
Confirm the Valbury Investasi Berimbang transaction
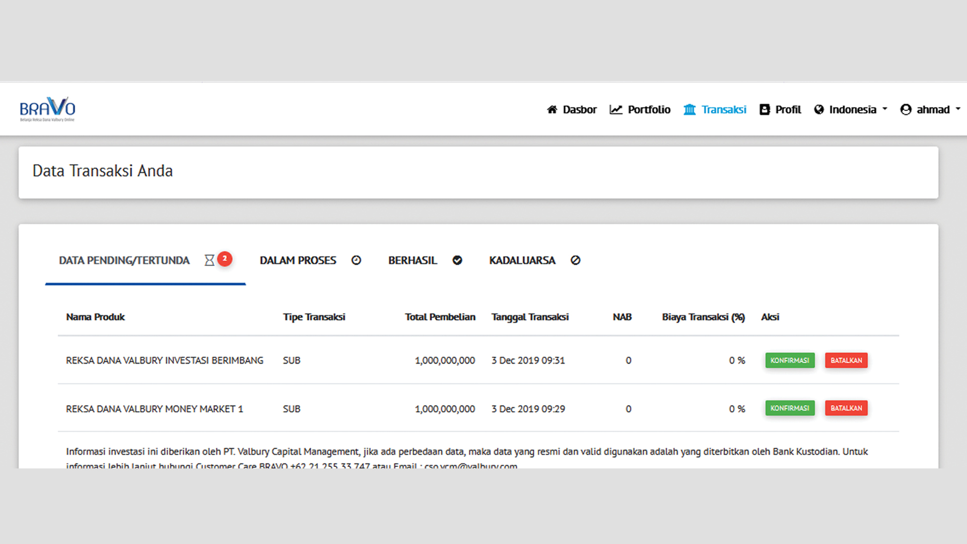point(790,360)
